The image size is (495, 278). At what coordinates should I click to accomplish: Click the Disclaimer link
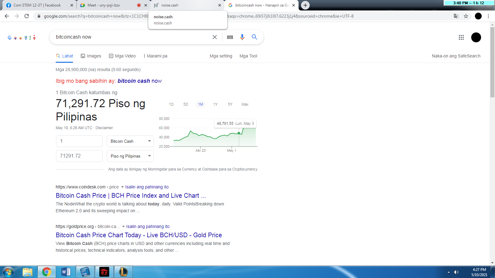(x=104, y=128)
